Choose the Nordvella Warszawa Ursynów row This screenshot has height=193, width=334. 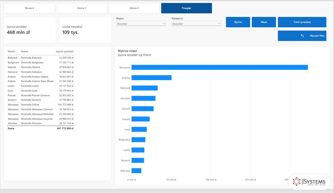(40, 119)
